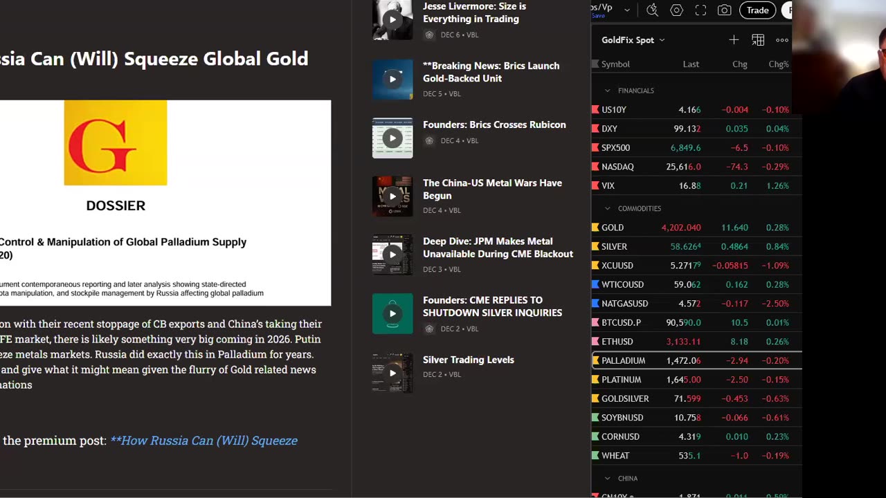This screenshot has height=498, width=886.
Task: Select PLATINUM symbol row
Action: [696, 380]
